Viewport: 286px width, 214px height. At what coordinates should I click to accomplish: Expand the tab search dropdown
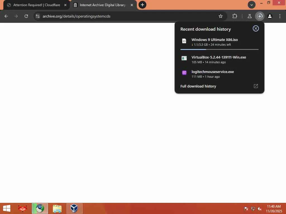click(252, 5)
